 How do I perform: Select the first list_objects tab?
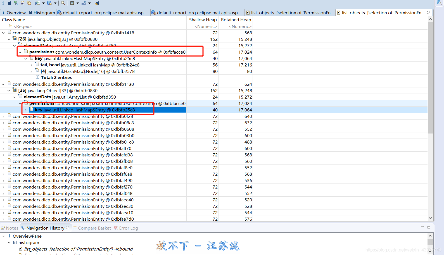(x=290, y=13)
